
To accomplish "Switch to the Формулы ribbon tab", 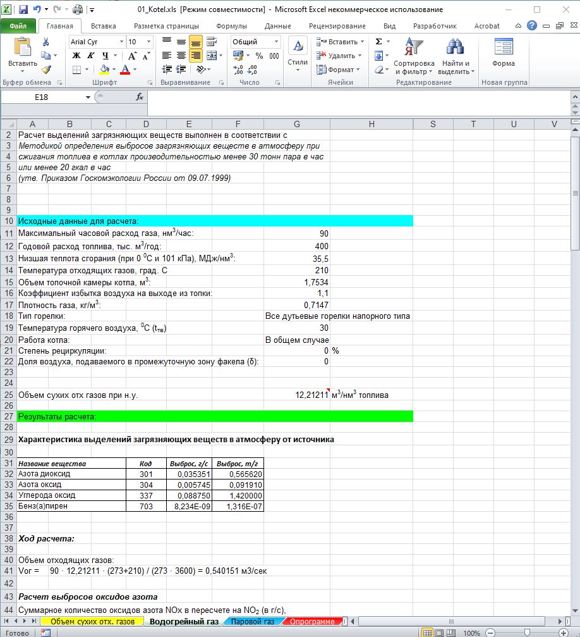I will point(231,25).
